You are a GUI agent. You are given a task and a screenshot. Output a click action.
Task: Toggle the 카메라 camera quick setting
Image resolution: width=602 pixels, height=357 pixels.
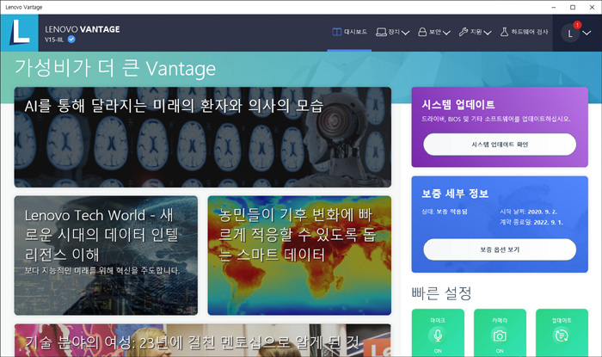(x=500, y=333)
